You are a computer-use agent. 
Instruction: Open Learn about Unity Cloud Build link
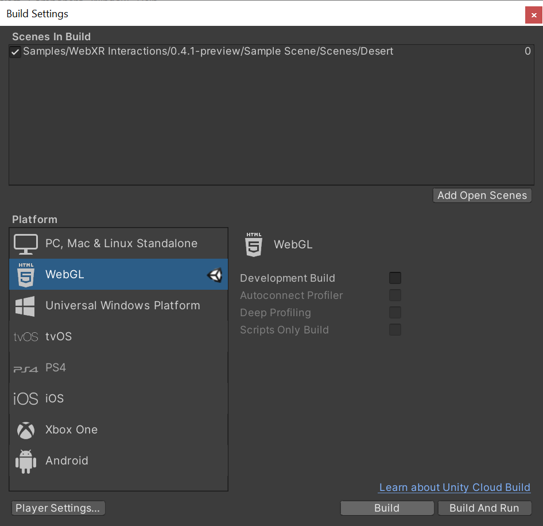455,487
